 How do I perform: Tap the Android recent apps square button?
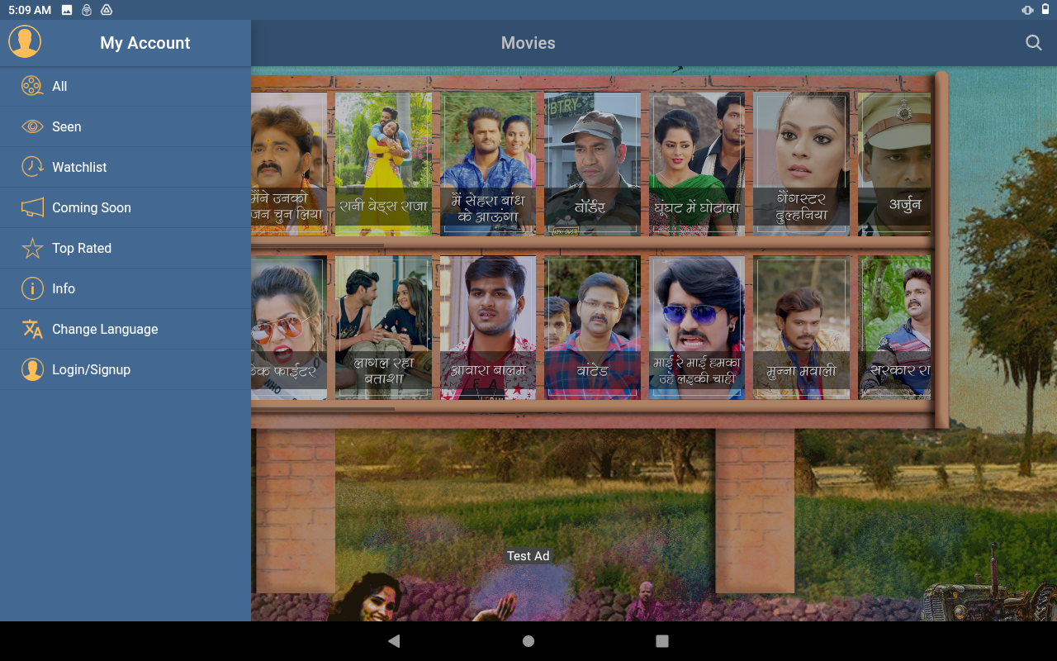pyautogui.click(x=662, y=641)
